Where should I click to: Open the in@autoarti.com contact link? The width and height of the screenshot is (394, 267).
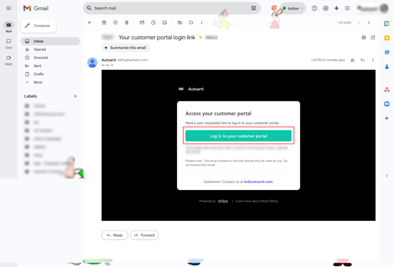click(258, 182)
